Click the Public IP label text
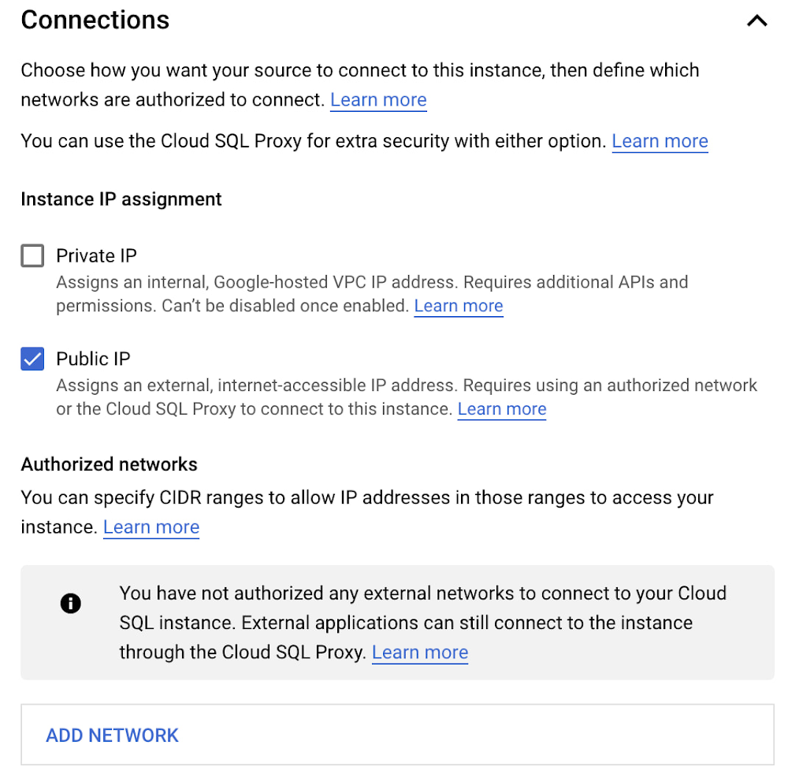This screenshot has height=778, width=788. tap(93, 359)
